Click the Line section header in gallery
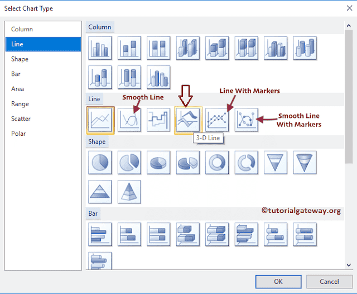The image size is (357, 294). [x=94, y=99]
